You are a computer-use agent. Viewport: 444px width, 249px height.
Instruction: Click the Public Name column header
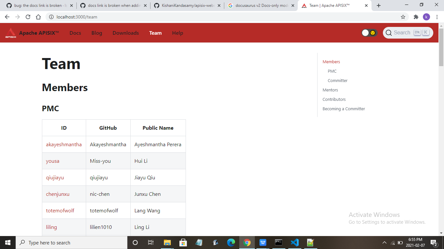158,128
